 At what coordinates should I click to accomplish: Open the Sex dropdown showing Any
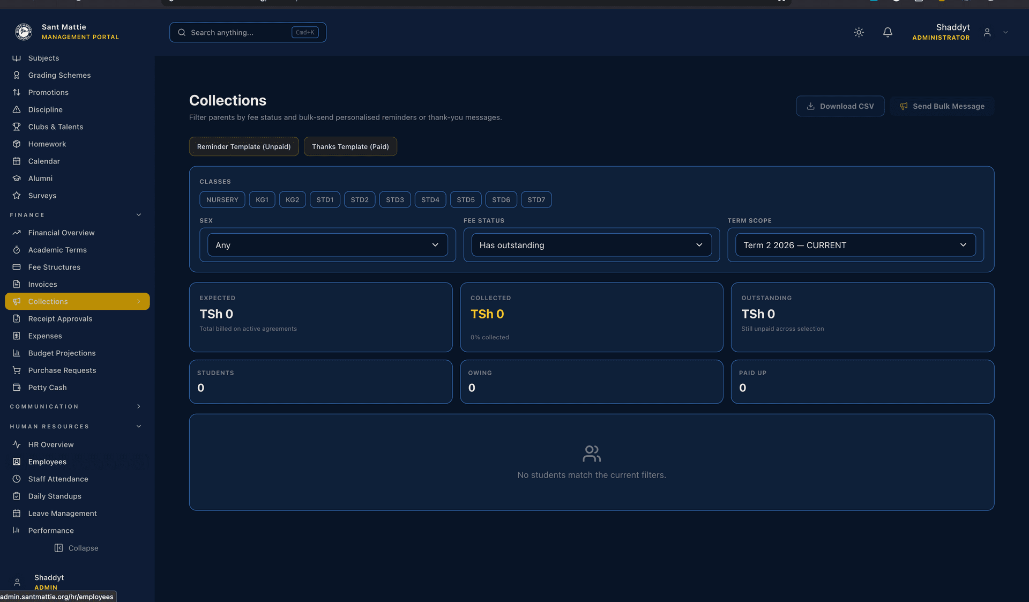(327, 245)
